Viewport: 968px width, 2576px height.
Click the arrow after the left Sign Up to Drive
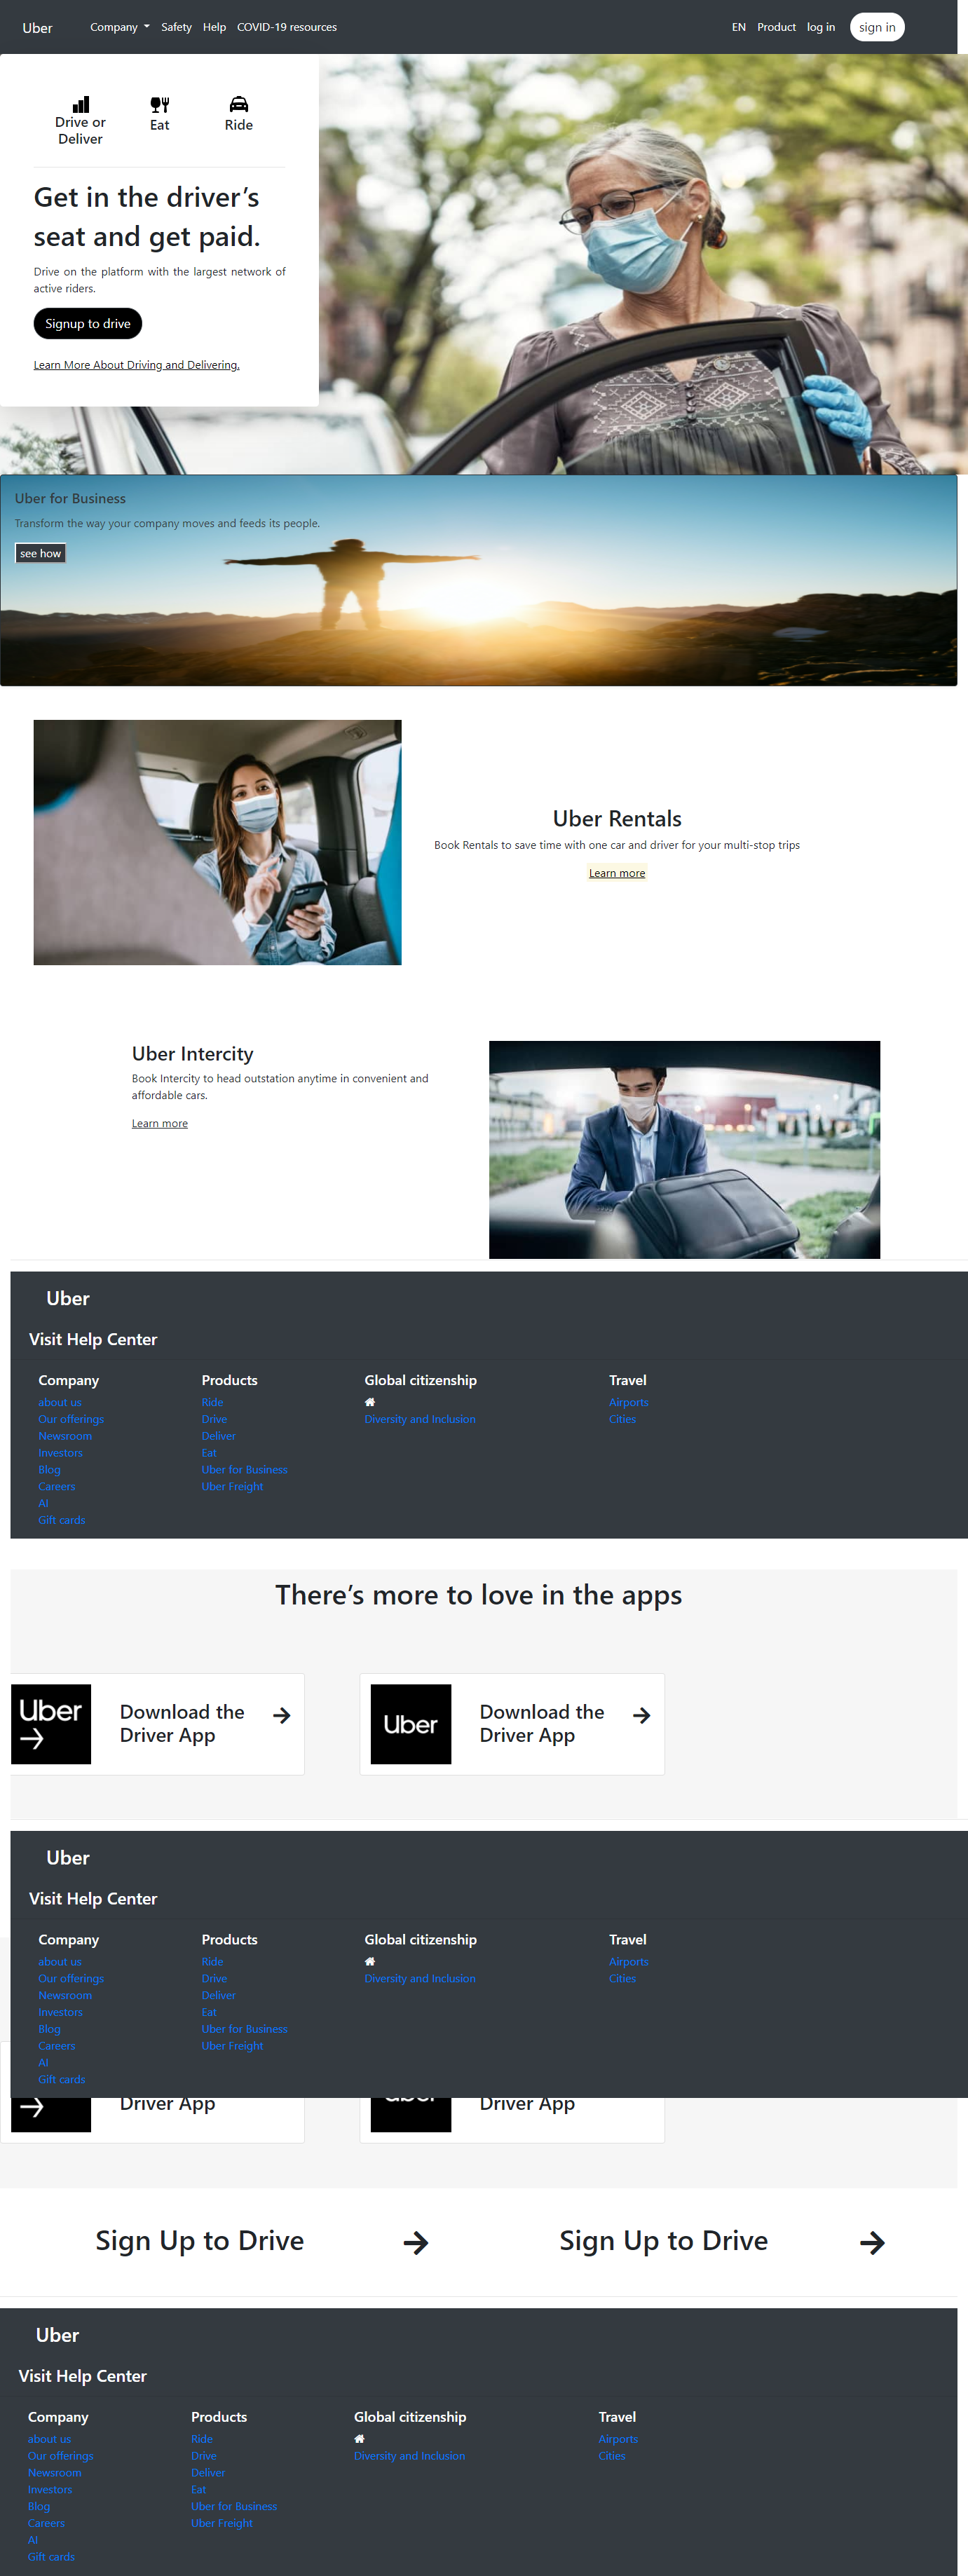[416, 2243]
